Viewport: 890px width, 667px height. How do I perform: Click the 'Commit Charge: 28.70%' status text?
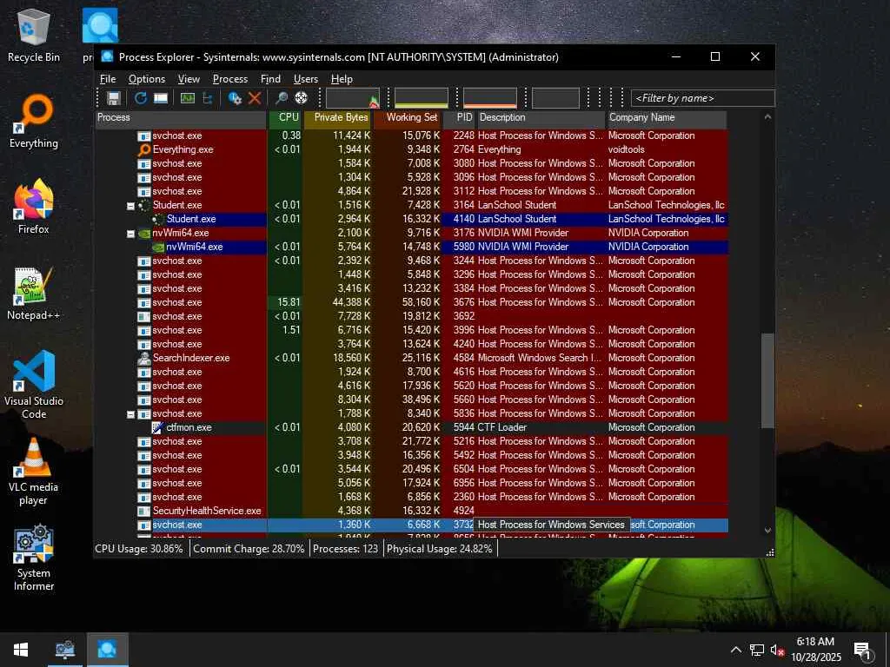coord(249,549)
